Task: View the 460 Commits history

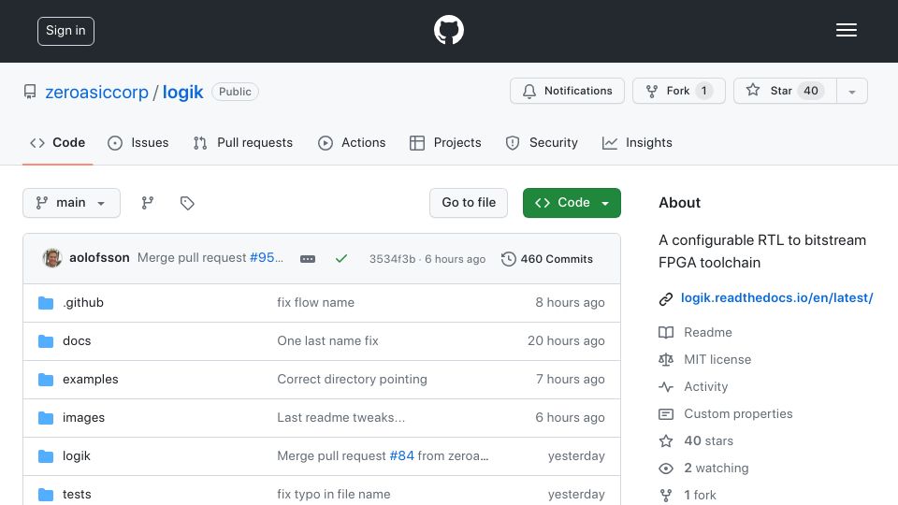Action: coord(547,259)
